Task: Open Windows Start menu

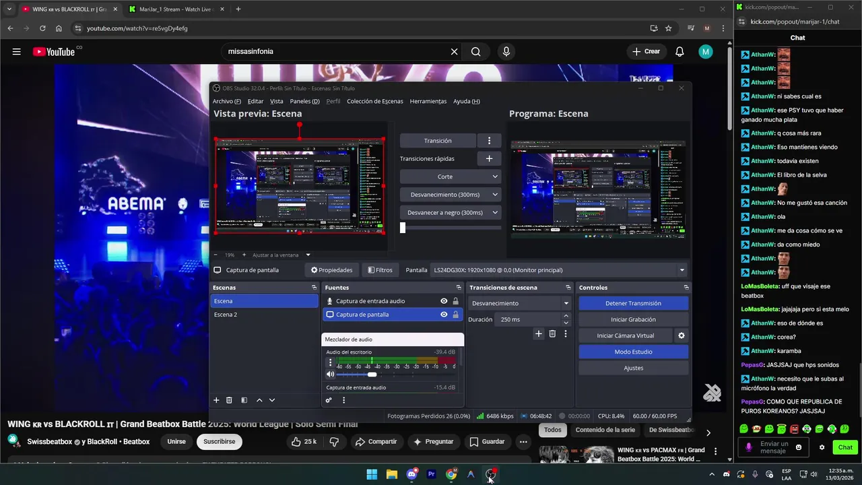Action: click(372, 474)
